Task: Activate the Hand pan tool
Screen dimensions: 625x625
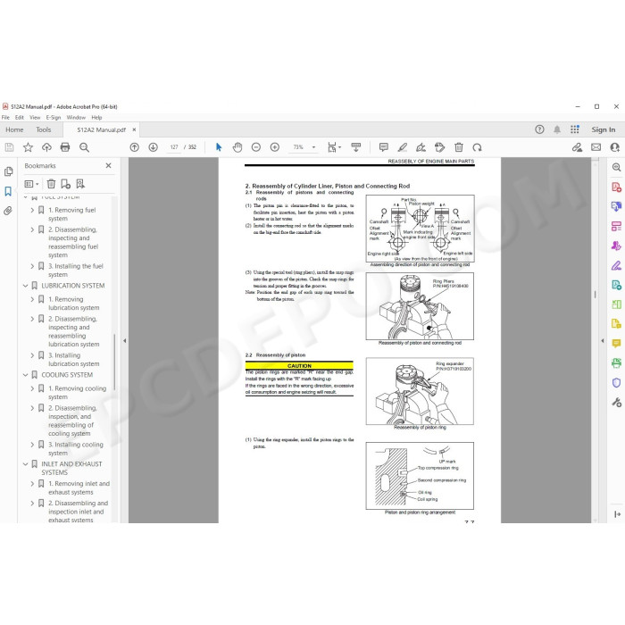Action: (237, 147)
